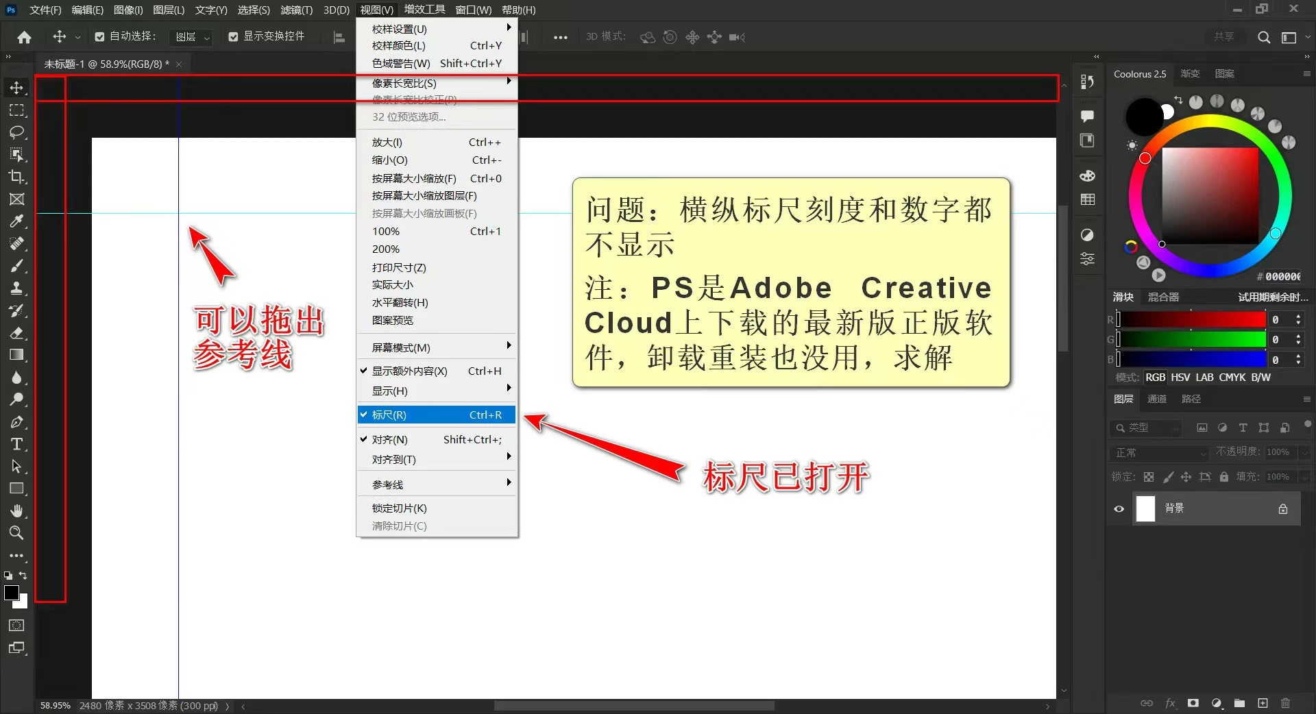Image resolution: width=1316 pixels, height=714 pixels.
Task: Adjust the red R color slider
Action: coord(1191,319)
